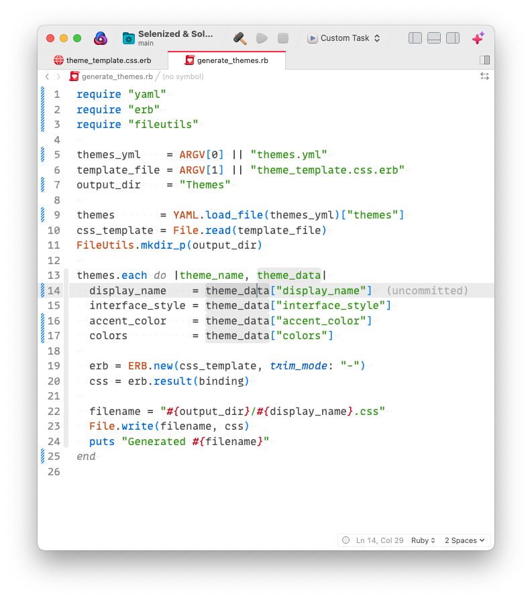Go back with the left chevron

pyautogui.click(x=47, y=76)
